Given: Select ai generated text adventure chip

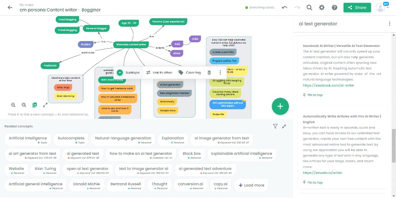Looking at the screenshot, I should [x=205, y=170].
